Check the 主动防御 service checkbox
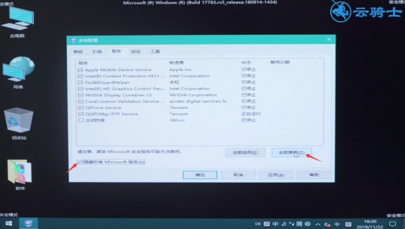405x229 pixels. (81, 120)
